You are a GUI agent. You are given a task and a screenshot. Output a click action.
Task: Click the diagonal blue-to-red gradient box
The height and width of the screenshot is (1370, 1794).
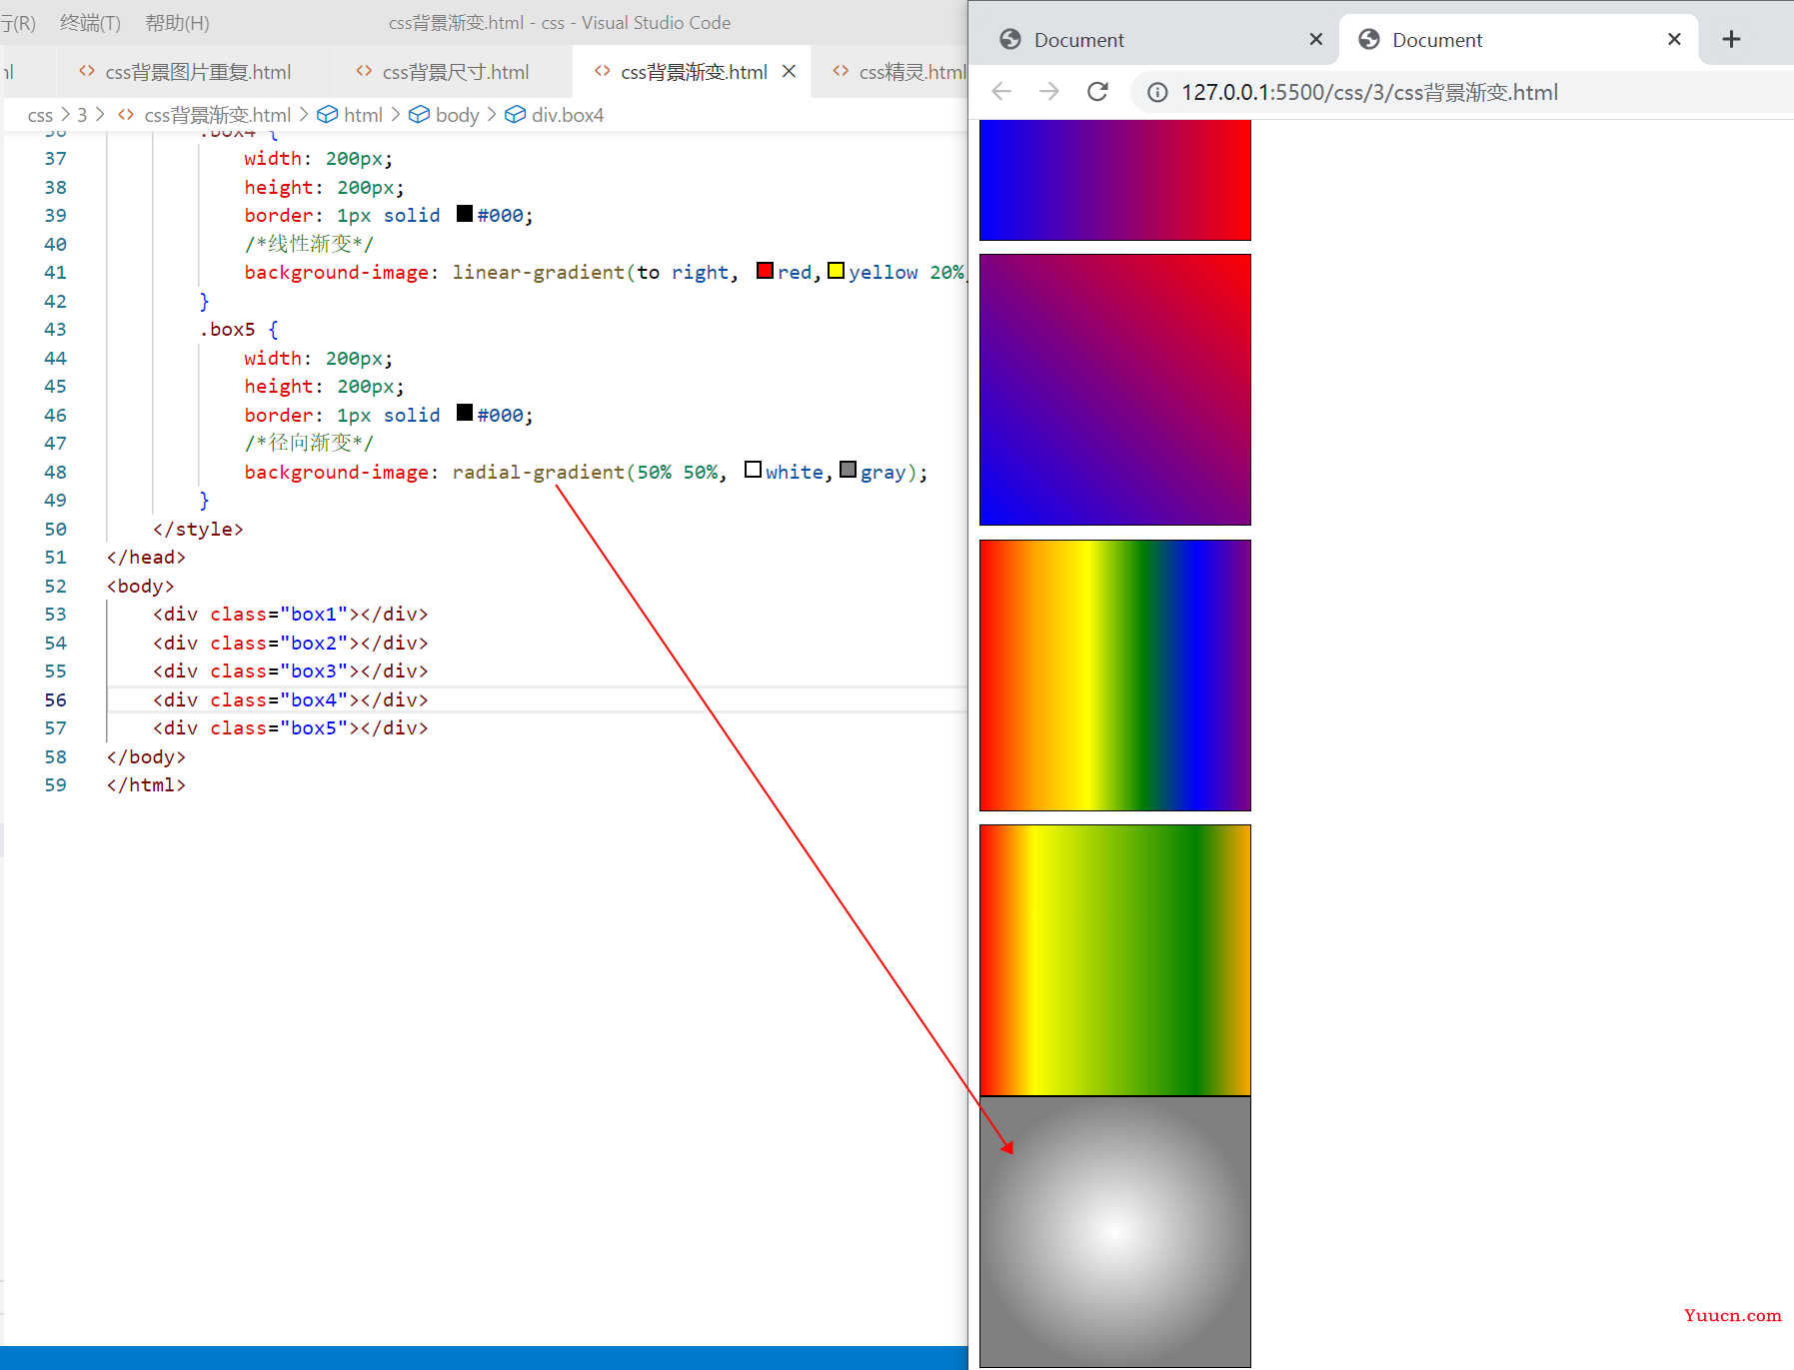(1115, 390)
